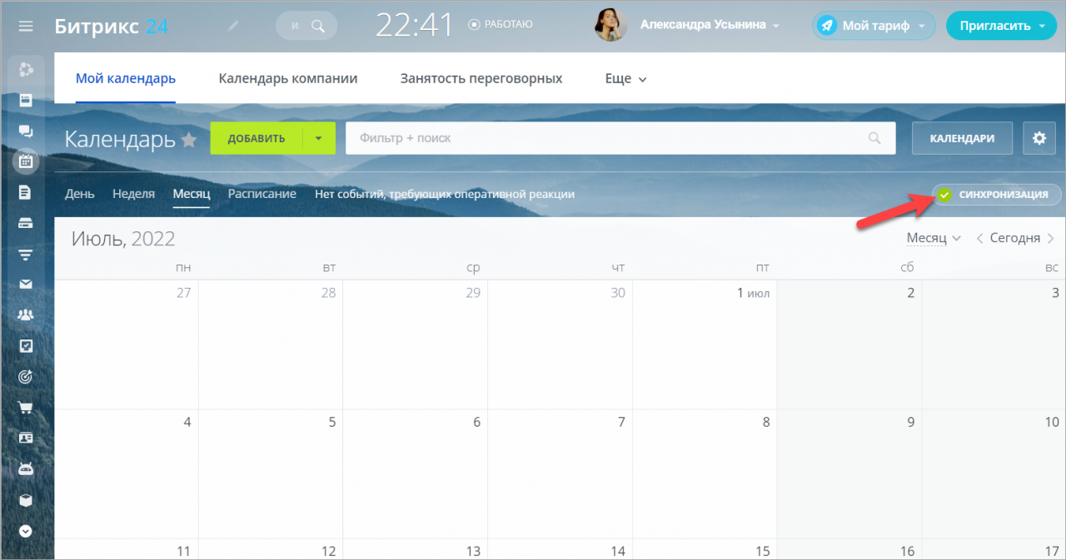Open the box cube sidebar icon
1066x560 pixels.
[26, 499]
